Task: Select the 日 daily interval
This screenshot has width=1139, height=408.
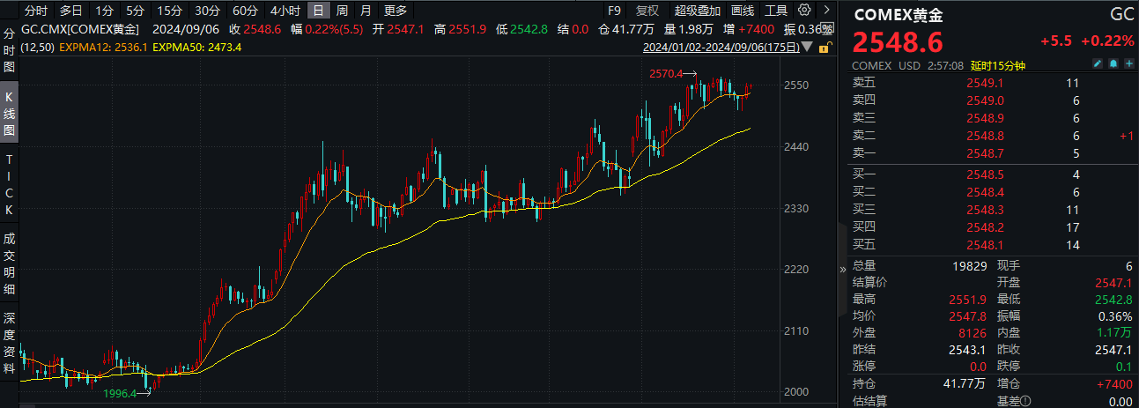Action: [x=318, y=11]
